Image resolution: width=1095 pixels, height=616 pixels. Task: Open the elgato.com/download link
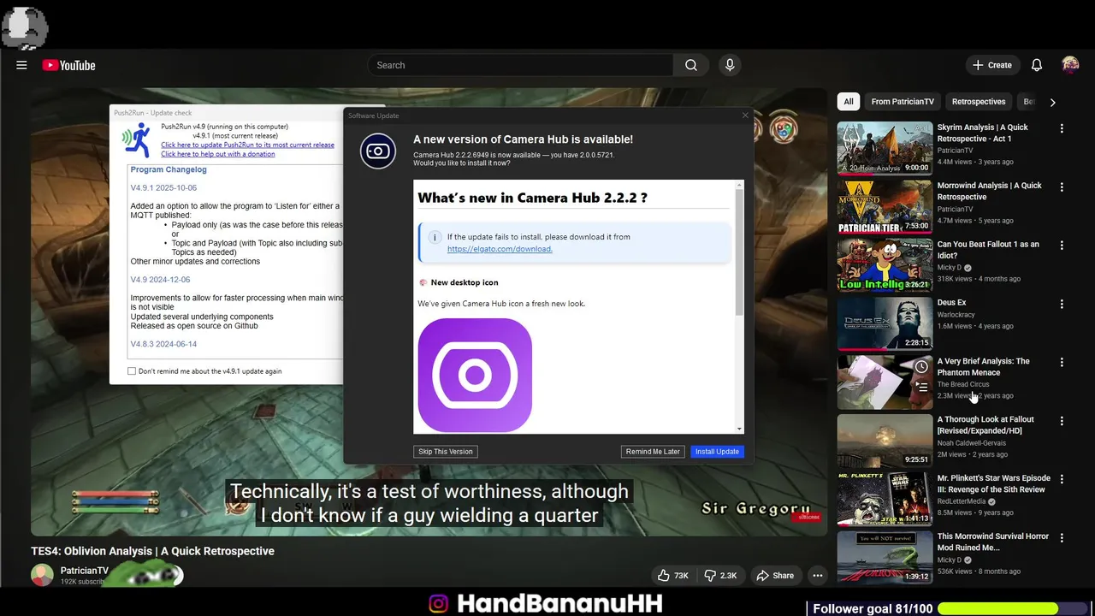pyautogui.click(x=500, y=249)
